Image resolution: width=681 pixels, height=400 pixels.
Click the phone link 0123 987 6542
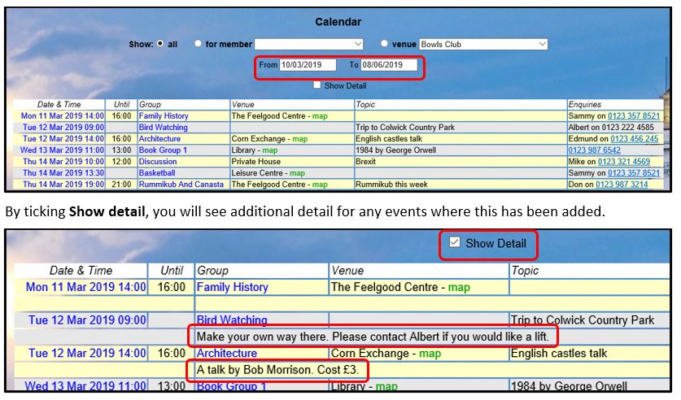click(594, 150)
